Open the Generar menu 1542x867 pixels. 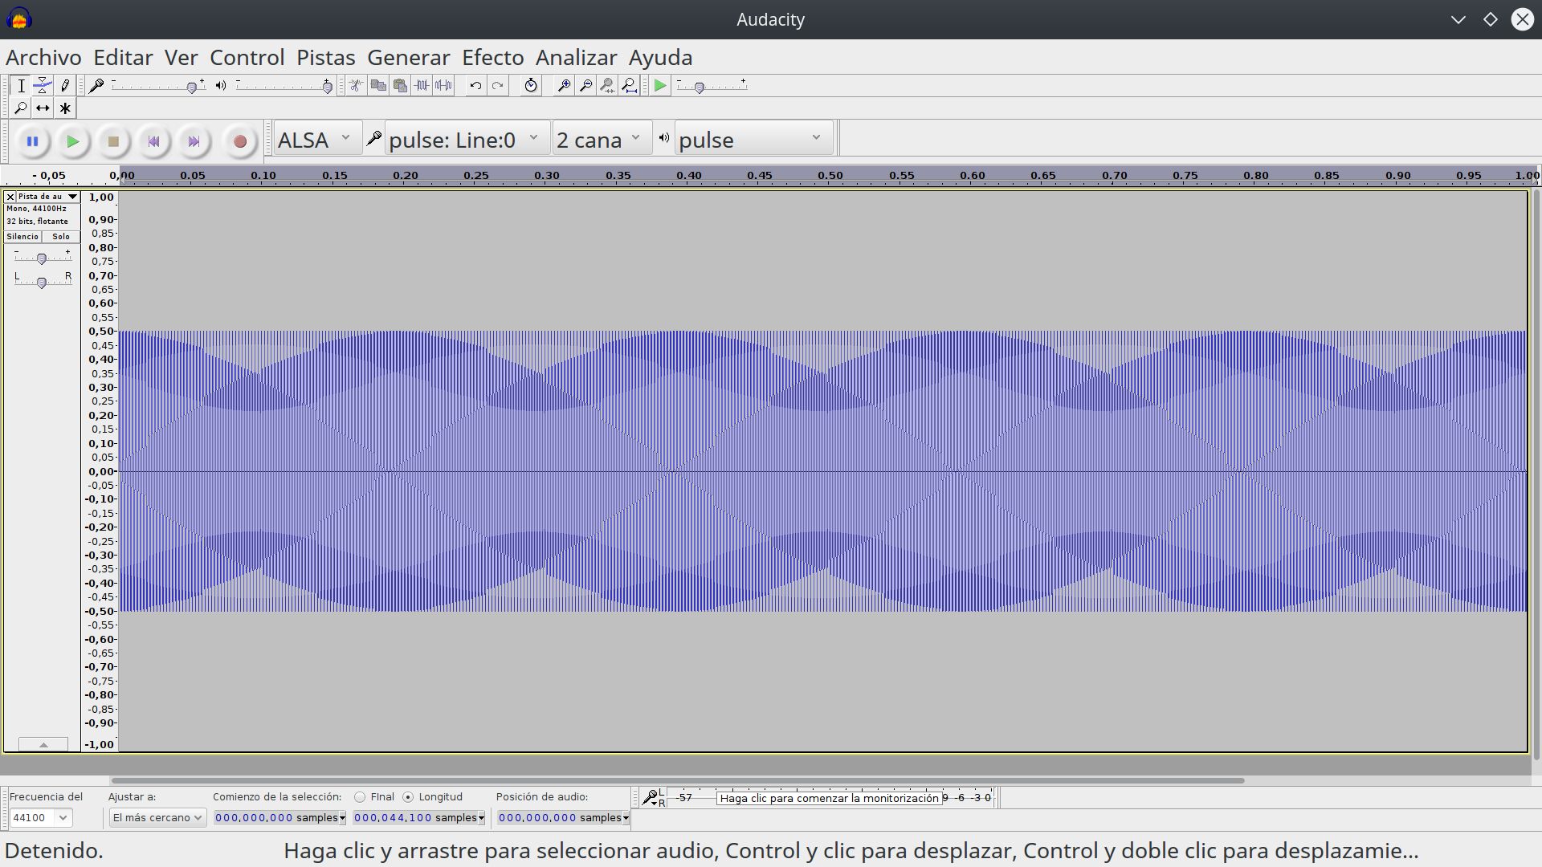point(409,58)
